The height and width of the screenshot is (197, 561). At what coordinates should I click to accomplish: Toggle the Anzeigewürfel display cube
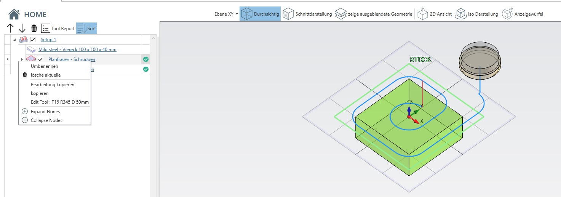(x=523, y=14)
